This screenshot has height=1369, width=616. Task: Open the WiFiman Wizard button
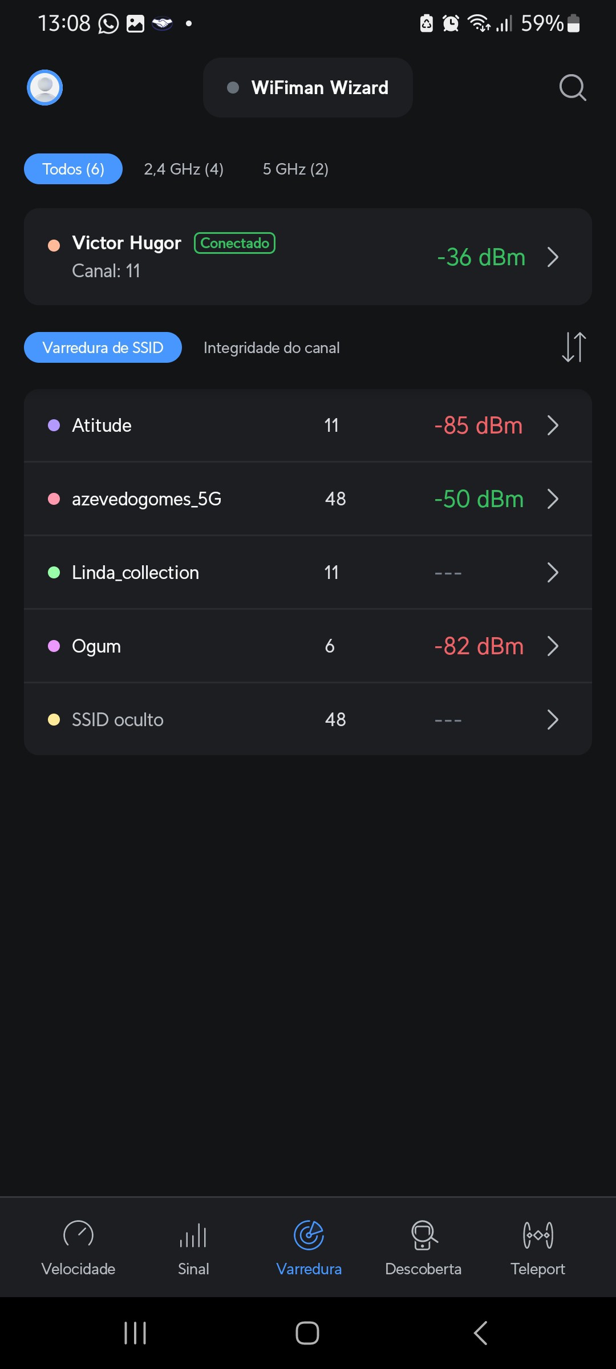[x=308, y=88]
